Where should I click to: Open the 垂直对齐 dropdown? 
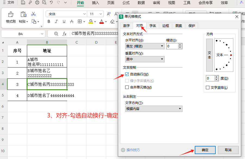pyautogui.click(x=145, y=59)
